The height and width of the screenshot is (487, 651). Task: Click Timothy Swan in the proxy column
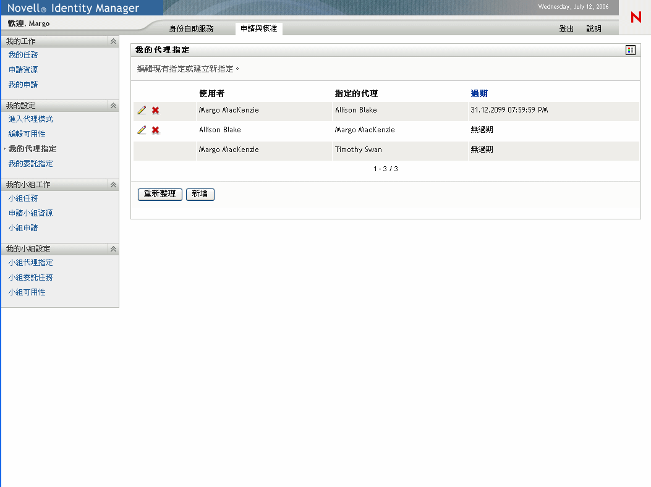[359, 150]
